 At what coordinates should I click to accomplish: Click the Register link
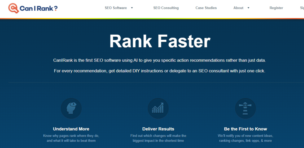coord(276,8)
